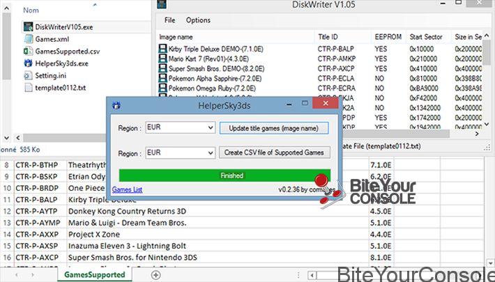The image size is (495, 282).
Task: Click the spreadsheet vertical scroll down arrow
Action: 490,263
